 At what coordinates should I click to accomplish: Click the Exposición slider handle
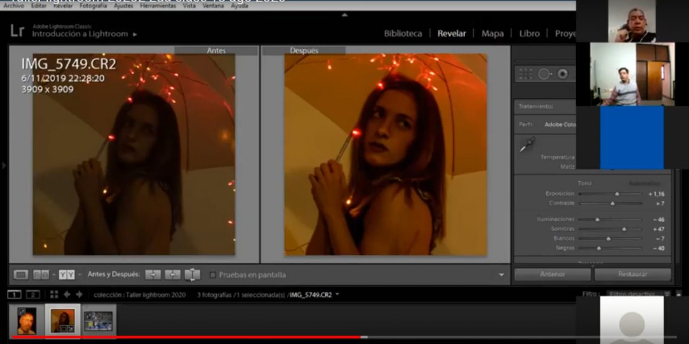tap(617, 194)
